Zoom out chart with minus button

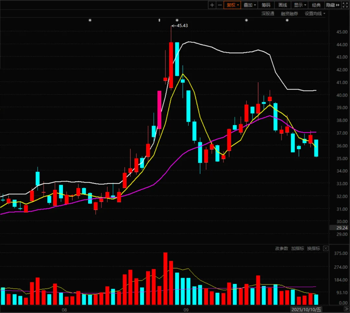coord(220,5)
